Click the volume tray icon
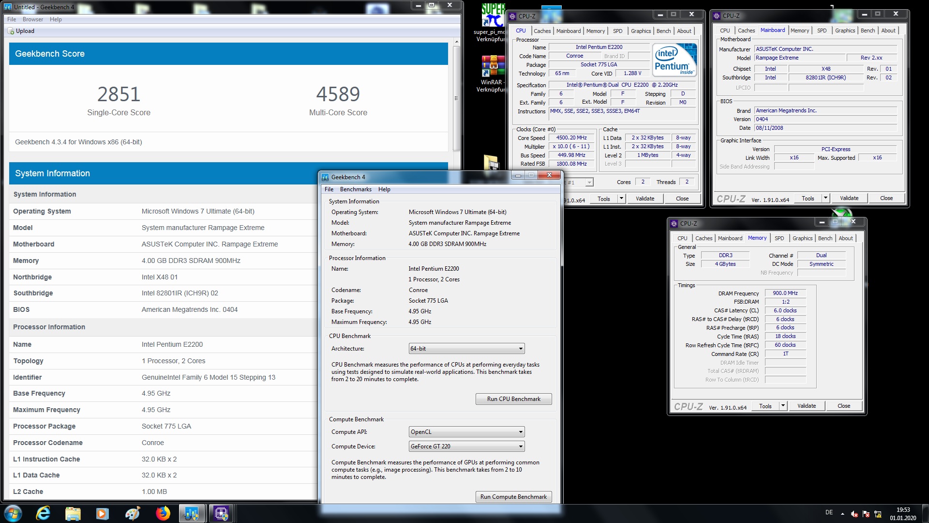 (854, 514)
